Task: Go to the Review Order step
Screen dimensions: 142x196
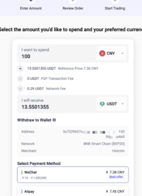Action: point(73,8)
